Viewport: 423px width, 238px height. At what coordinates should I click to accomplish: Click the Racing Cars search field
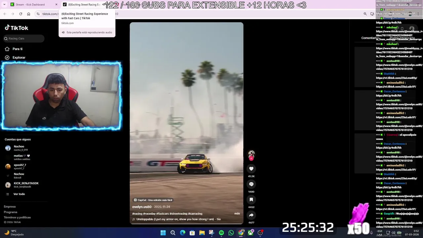[x=24, y=39]
